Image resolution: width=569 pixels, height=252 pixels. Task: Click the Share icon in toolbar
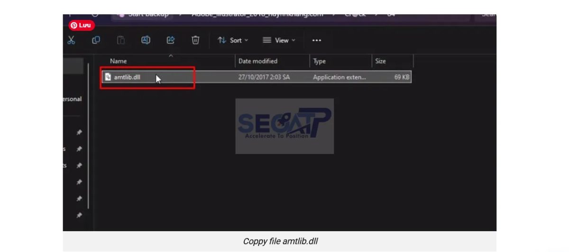point(171,40)
